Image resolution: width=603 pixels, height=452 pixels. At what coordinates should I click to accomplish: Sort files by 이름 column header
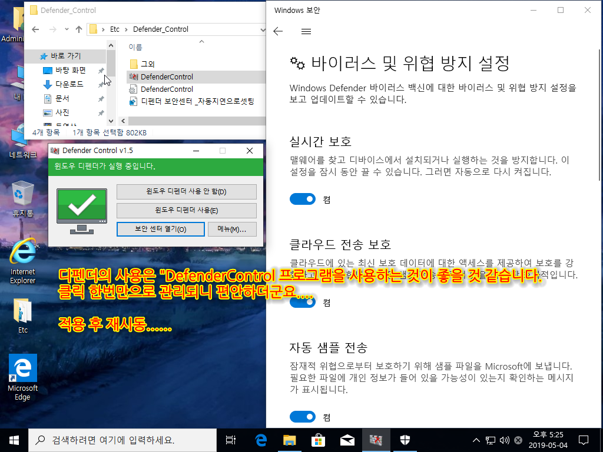(135, 47)
